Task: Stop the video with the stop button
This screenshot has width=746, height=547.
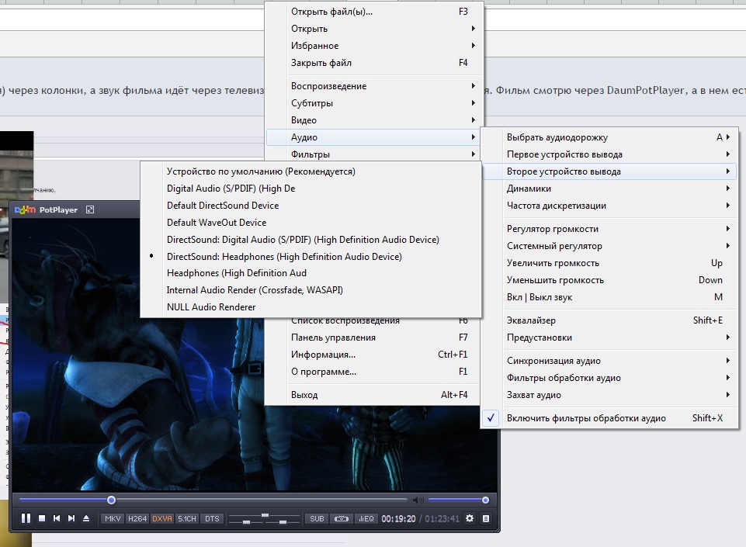Action: (42, 518)
